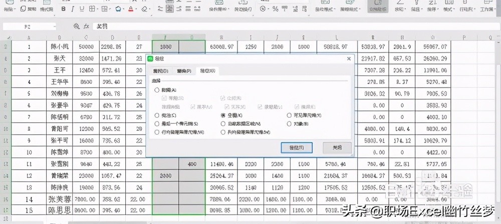Click the fill color bucket icon
The width and height of the screenshot is (501, 224).
pyautogui.click(x=118, y=9)
